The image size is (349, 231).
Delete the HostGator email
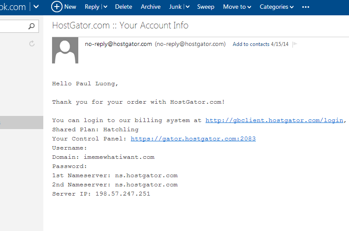pos(123,7)
